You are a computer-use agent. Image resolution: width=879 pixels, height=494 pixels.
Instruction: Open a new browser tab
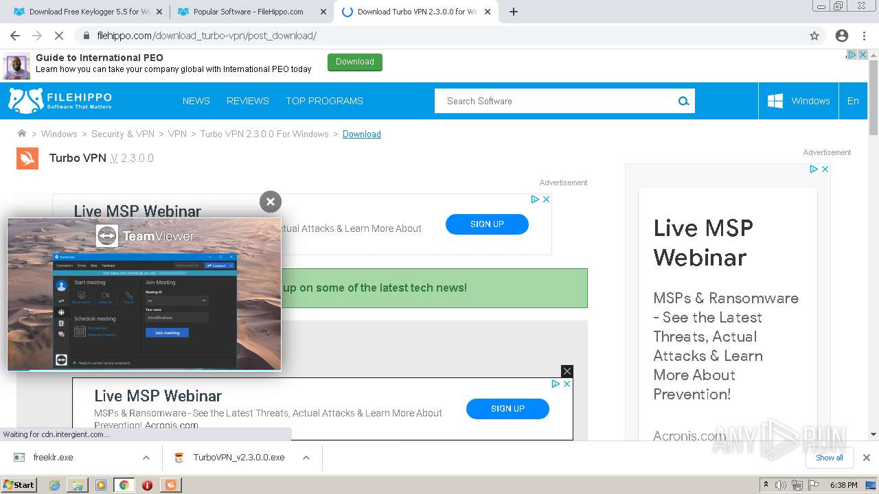(514, 12)
